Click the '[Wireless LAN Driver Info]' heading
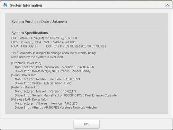 pyautogui.click(x=29, y=99)
